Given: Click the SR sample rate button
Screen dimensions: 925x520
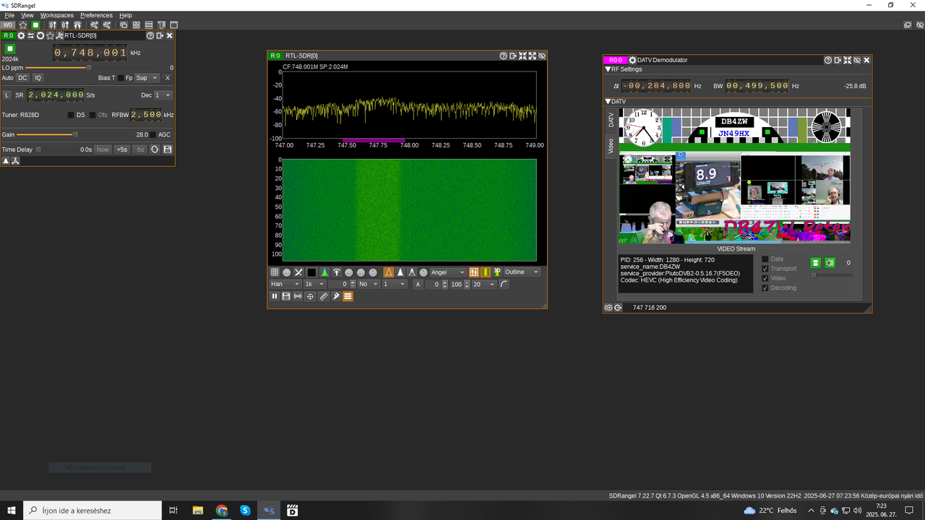Looking at the screenshot, I should (20, 95).
